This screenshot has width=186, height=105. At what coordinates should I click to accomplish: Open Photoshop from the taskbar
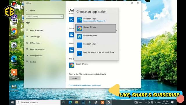[83, 102]
